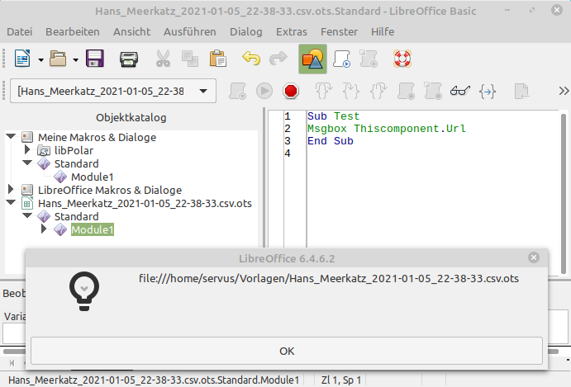
Task: Click the Select Module icon
Action: pos(369,59)
